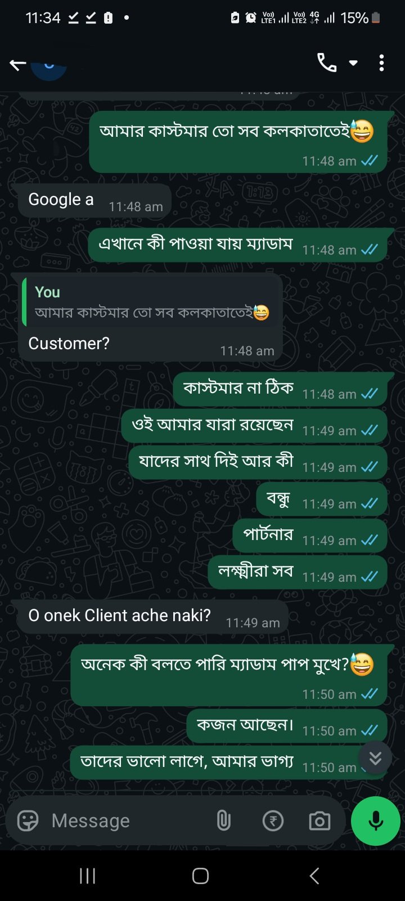
Task: Open the emoji sticker picker
Action: 28,820
